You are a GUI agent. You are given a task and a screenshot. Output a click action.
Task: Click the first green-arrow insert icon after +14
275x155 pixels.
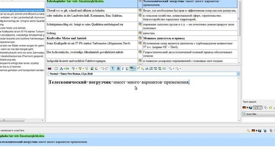73,68
